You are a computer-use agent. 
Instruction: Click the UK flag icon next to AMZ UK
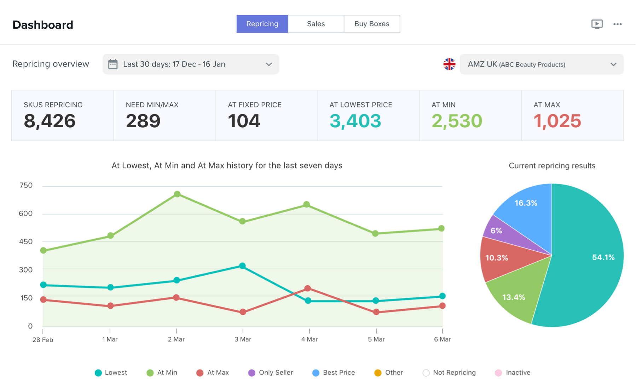pyautogui.click(x=449, y=64)
